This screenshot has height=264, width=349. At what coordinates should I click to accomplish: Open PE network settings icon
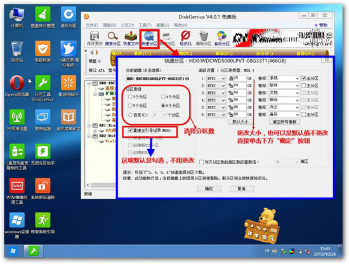click(17, 120)
